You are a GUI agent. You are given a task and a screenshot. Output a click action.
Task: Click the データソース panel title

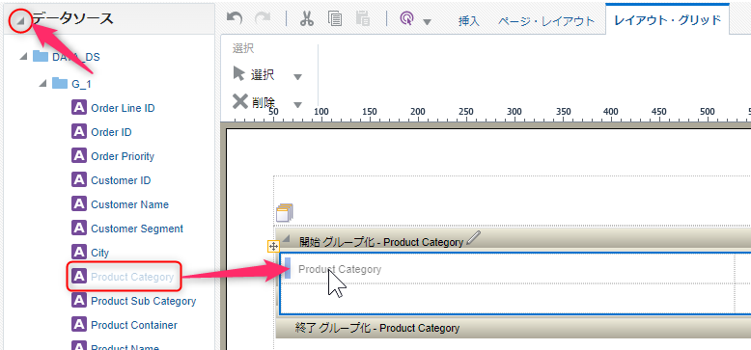click(72, 18)
